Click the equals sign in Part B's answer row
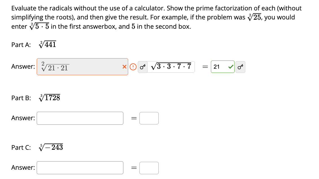Screen dimensions: 319x179 click(x=133, y=118)
